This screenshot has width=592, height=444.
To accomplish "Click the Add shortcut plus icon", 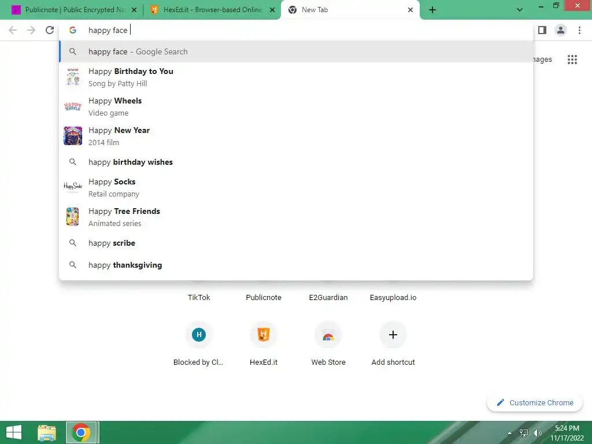I will coord(393,335).
